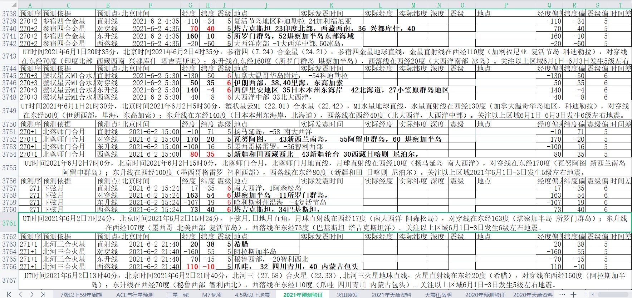The image size is (632, 298).
Task: Switch to 大震伍岳明 sheet tab
Action: (x=438, y=295)
